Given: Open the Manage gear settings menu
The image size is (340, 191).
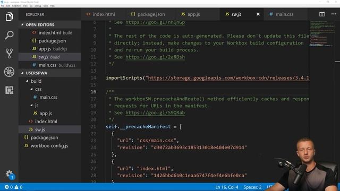Looking at the screenshot, I should click(x=10, y=174).
